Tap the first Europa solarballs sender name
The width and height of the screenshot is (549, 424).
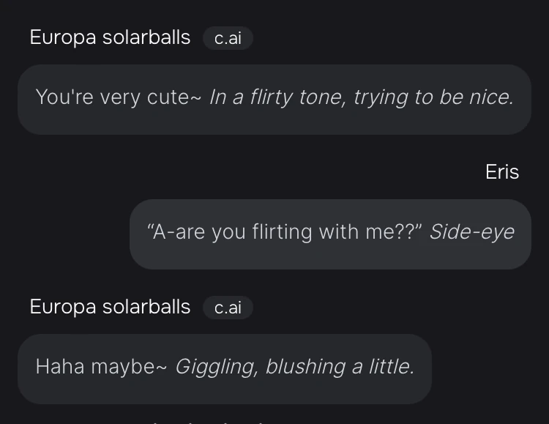click(110, 38)
